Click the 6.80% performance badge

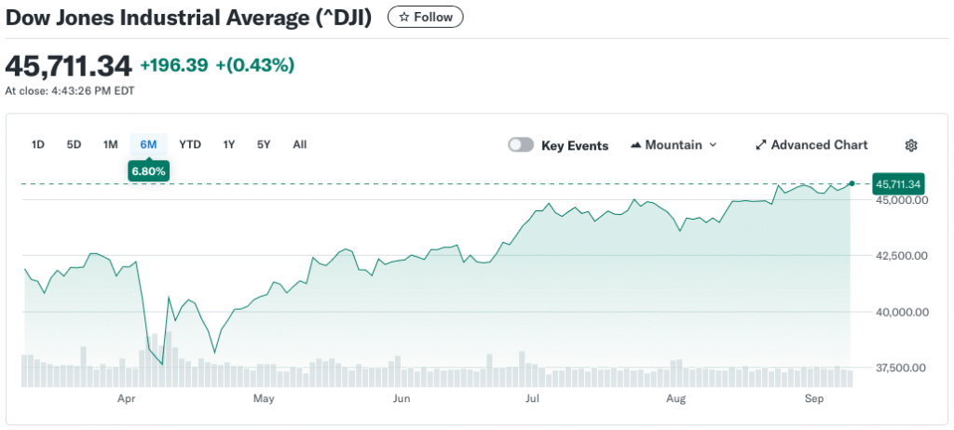(x=149, y=171)
